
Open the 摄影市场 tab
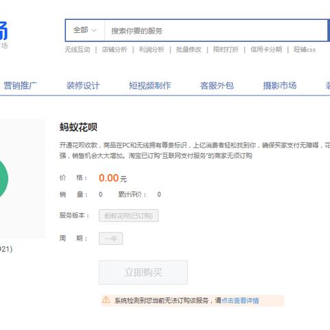280,85
